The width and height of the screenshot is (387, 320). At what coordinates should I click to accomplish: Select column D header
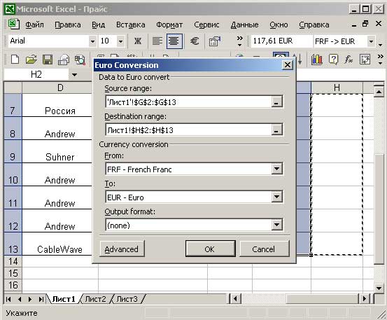point(60,88)
